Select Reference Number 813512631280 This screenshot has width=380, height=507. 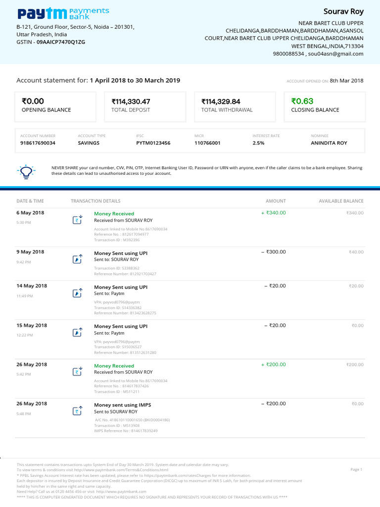tap(125, 353)
